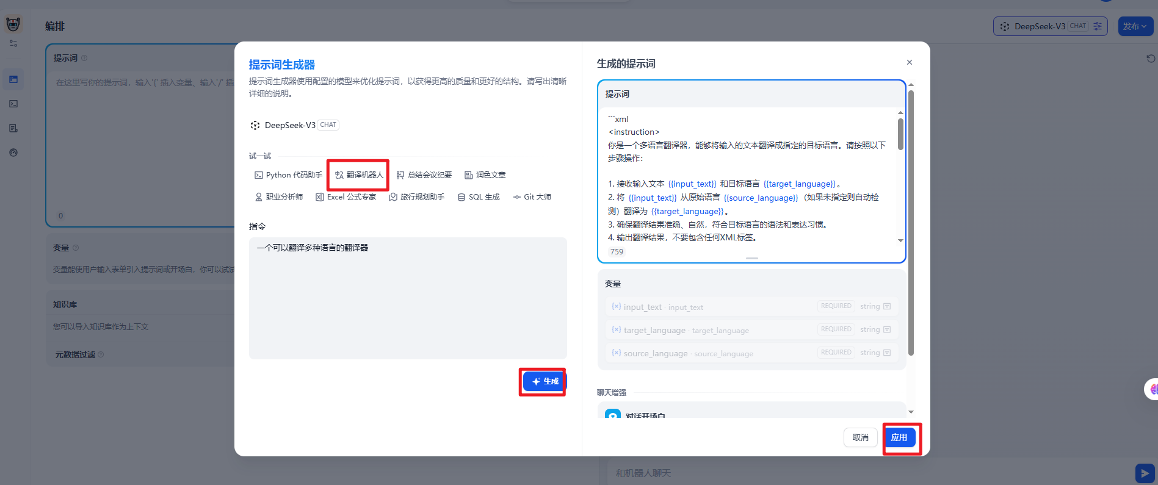
Task: Click the help icon next to 元数据过滤
Action: (101, 354)
